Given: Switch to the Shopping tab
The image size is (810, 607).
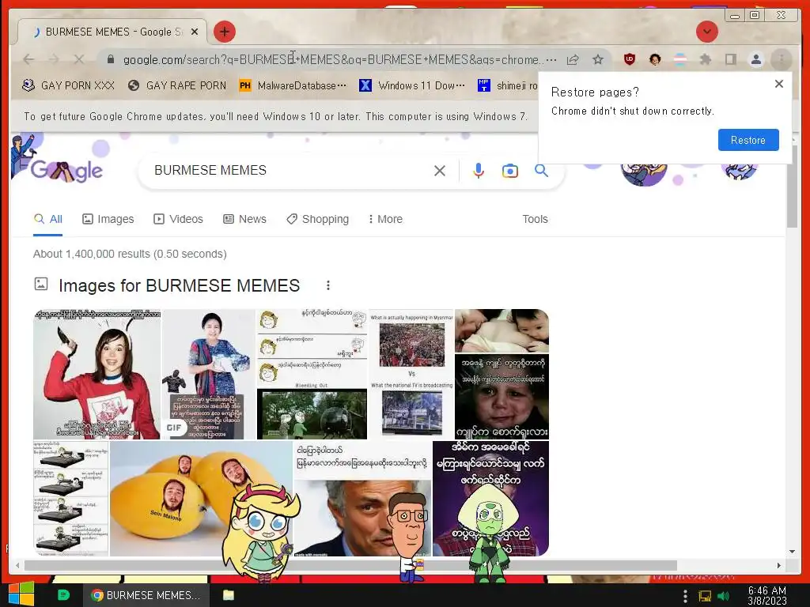Looking at the screenshot, I should 318,220.
